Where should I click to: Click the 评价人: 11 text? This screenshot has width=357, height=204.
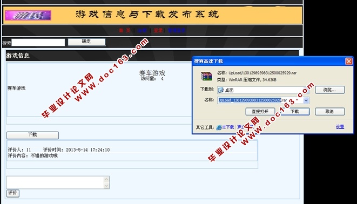click(x=19, y=150)
